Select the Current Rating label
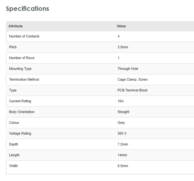Viewport: 194px width, 181px height. point(20,101)
